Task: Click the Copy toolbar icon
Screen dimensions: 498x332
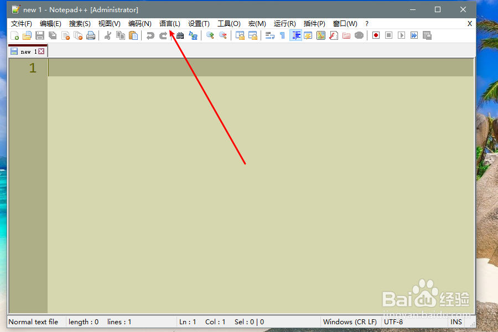Action: [121, 35]
